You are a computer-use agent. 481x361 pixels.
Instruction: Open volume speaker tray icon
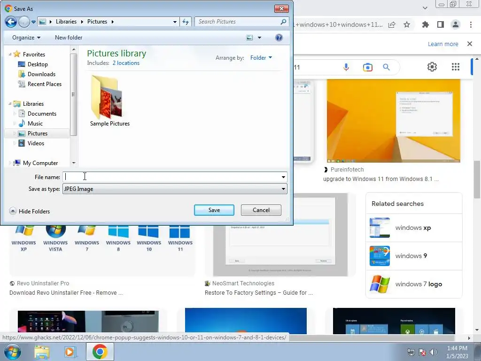pos(433,352)
